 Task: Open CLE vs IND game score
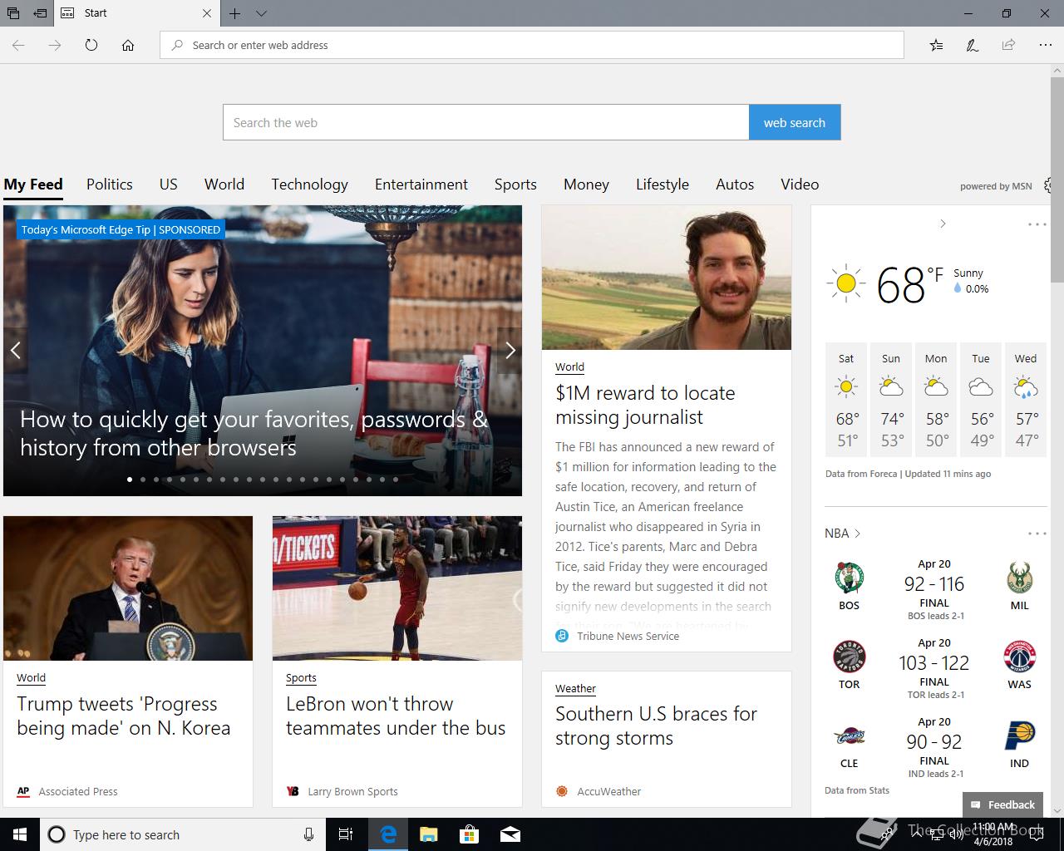(x=934, y=747)
